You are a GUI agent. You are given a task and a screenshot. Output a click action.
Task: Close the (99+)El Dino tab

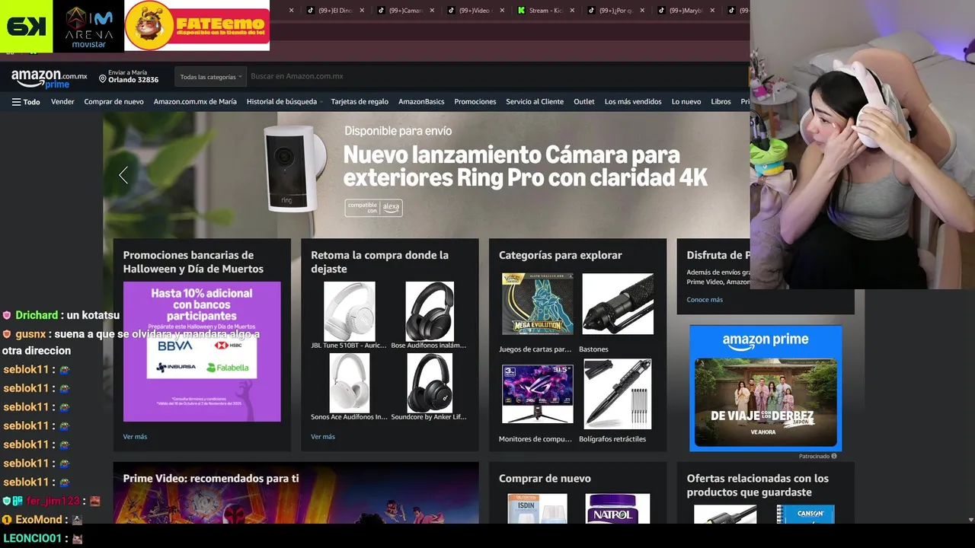click(362, 11)
